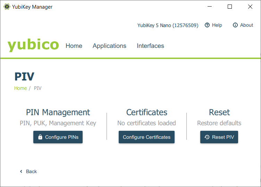261x187 pixels.
Task: Click the padlock icon on Configure PINs
Action: point(40,137)
